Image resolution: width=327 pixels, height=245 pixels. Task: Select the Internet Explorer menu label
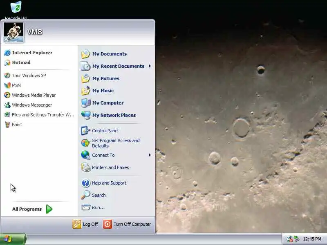(x=32, y=53)
